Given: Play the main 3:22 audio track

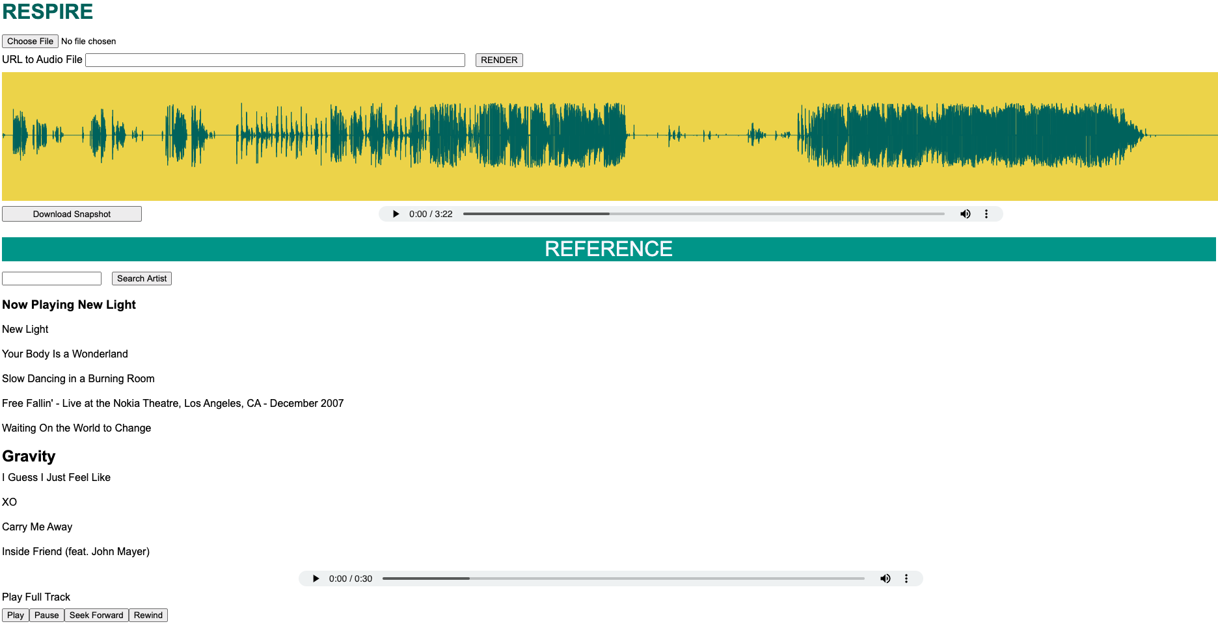Looking at the screenshot, I should (x=396, y=214).
